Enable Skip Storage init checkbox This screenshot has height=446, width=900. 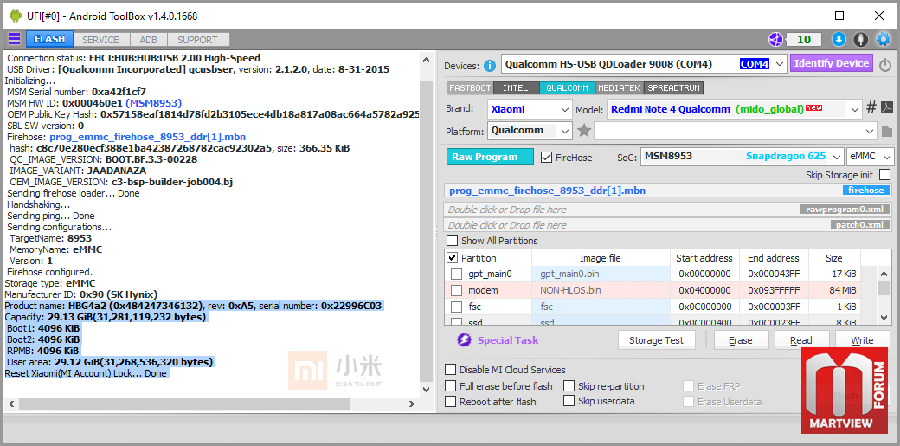(885, 175)
